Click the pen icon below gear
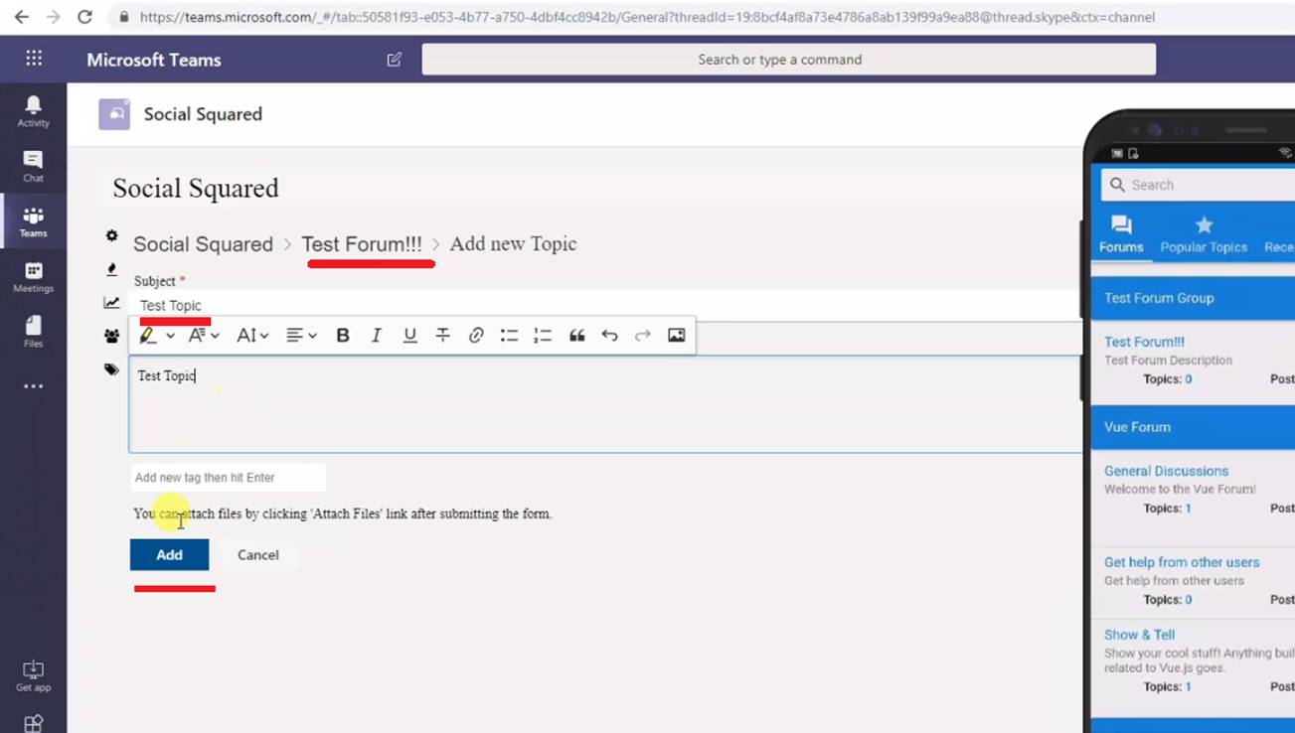 [x=111, y=269]
